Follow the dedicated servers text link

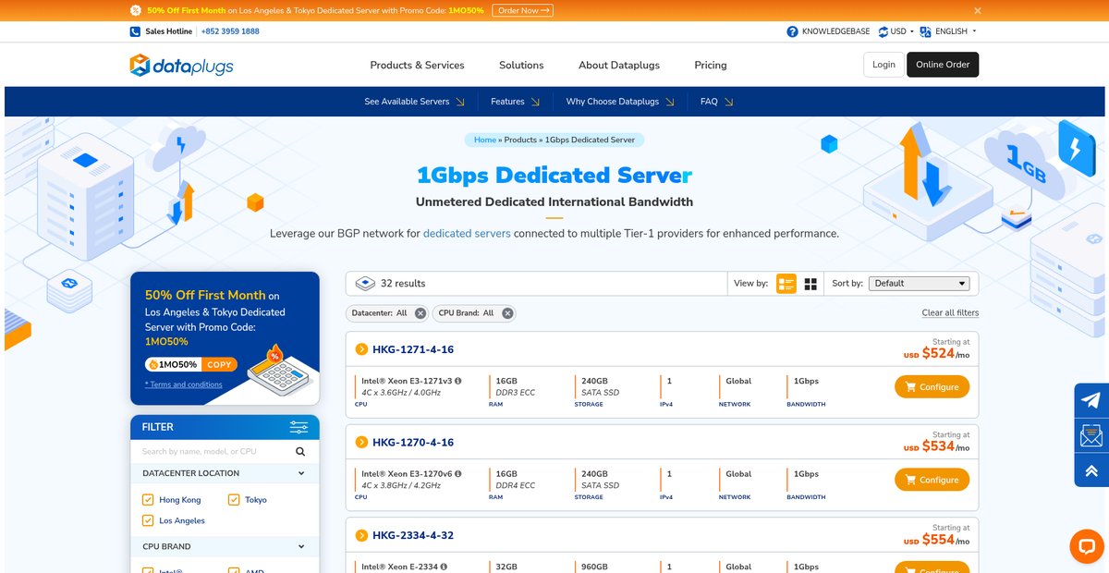(467, 234)
